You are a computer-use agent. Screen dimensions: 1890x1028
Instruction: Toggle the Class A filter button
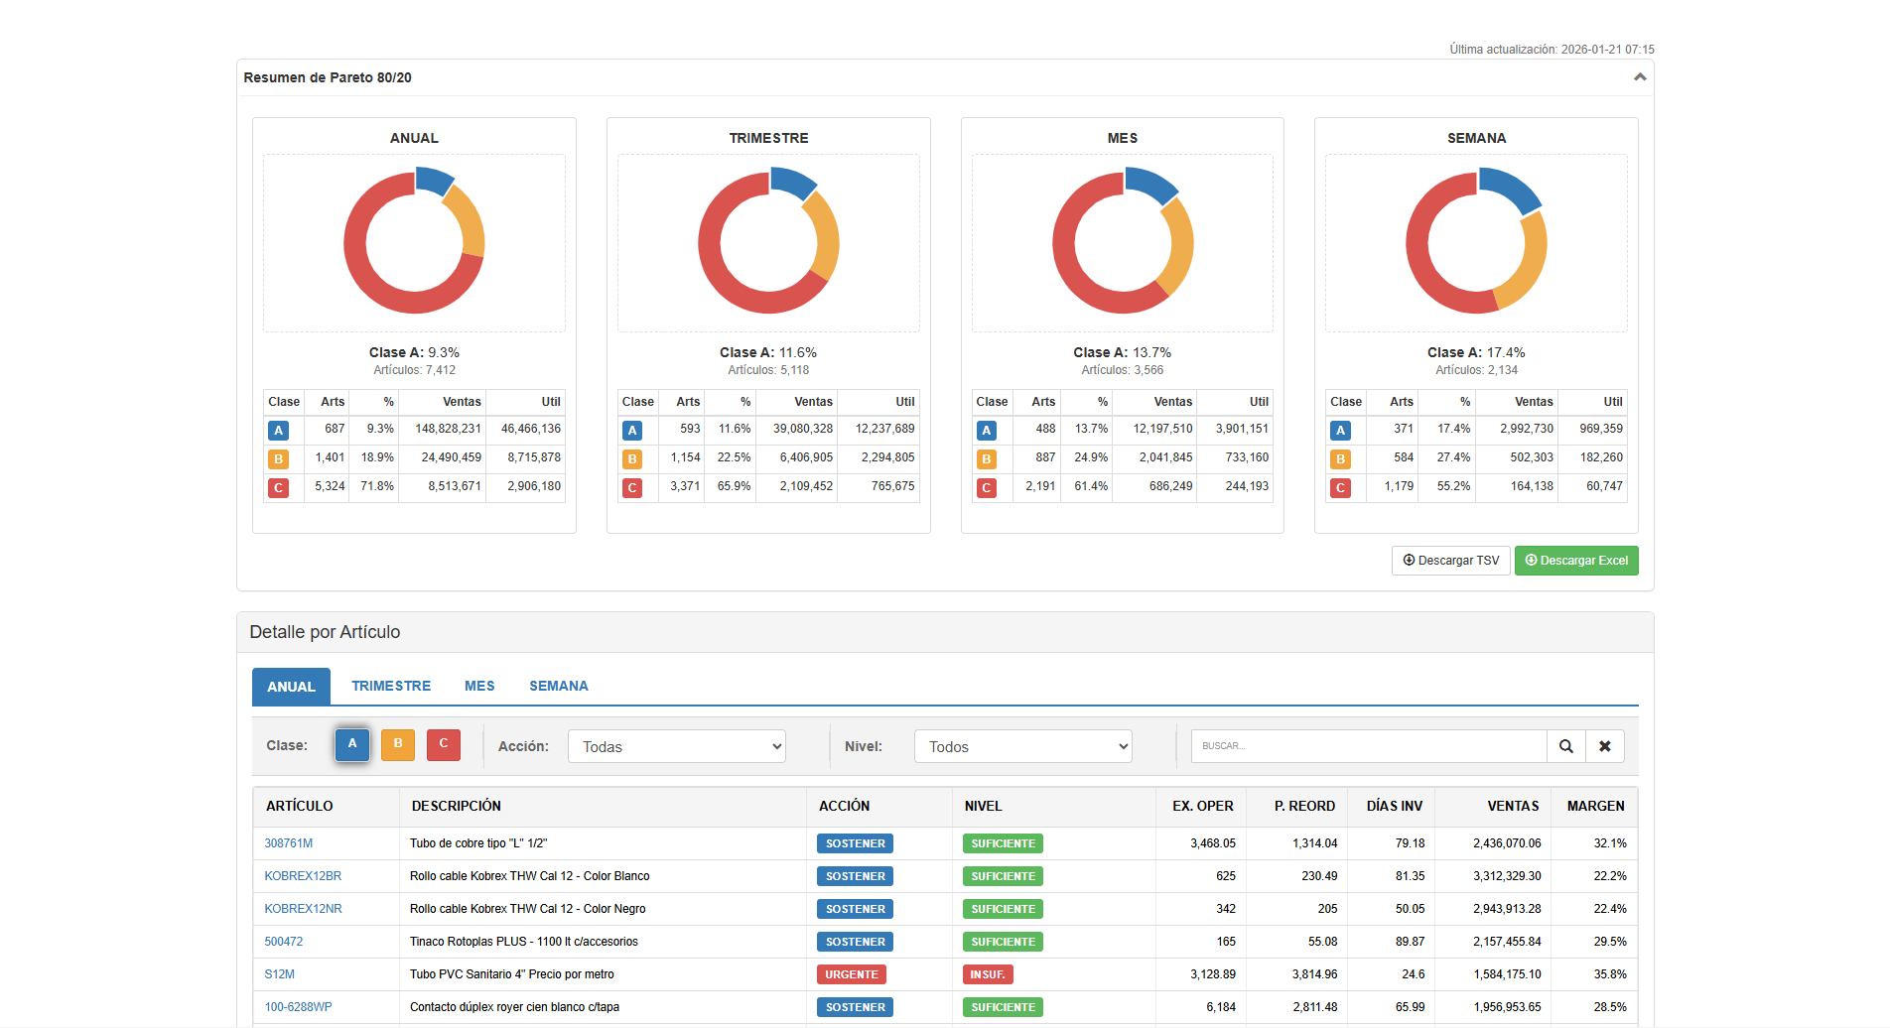pos(352,744)
